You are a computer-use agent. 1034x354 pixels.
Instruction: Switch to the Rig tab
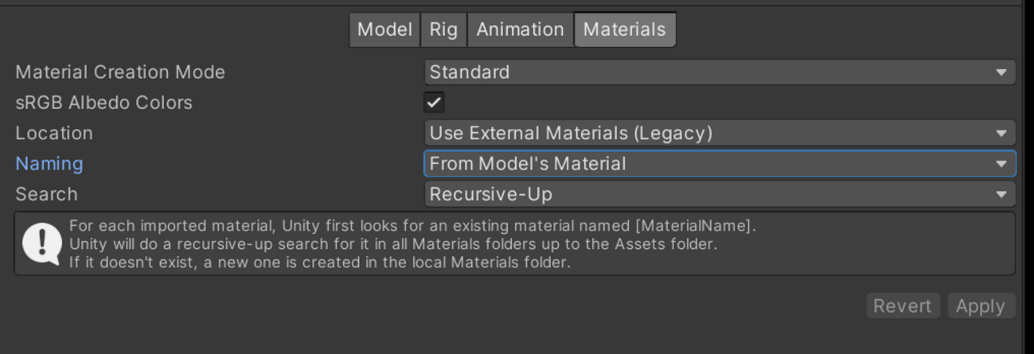click(443, 29)
